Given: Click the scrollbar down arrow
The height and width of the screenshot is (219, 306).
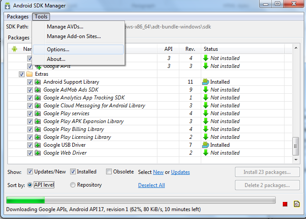Looking at the screenshot, I should click(x=296, y=160).
